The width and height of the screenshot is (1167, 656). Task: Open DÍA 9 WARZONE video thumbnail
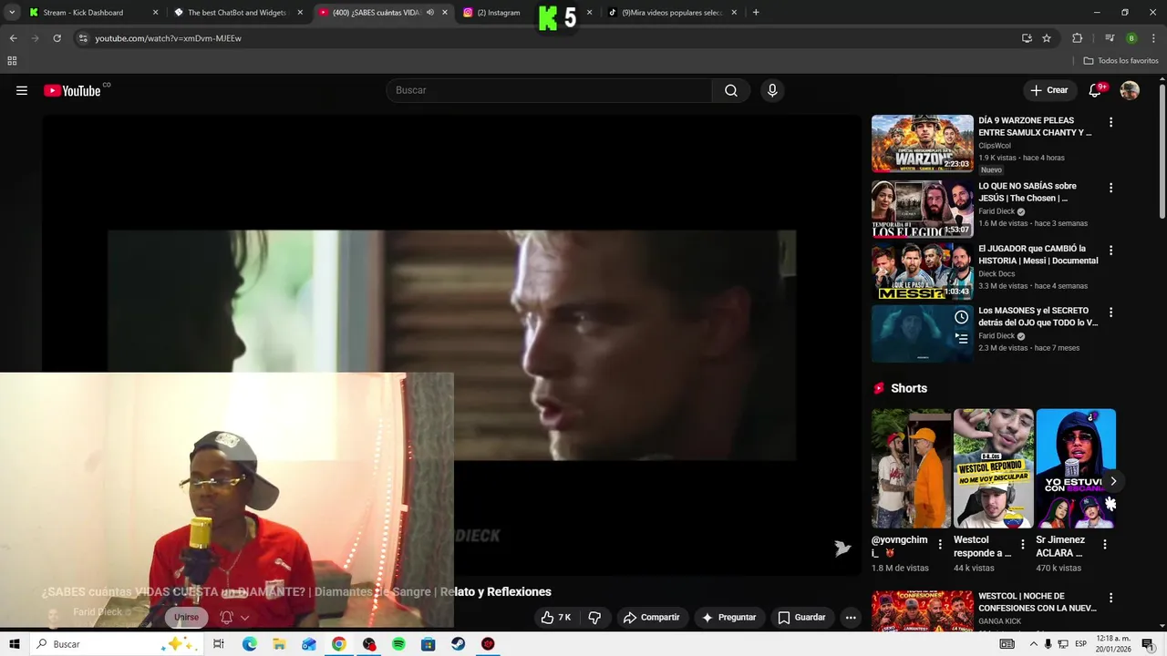922,143
